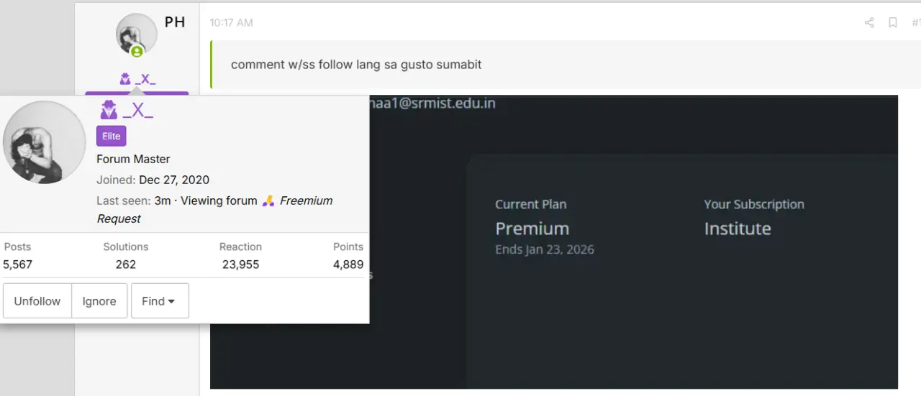Click the Ignore button in the member card
Screen dimensions: 921x396
pos(99,301)
